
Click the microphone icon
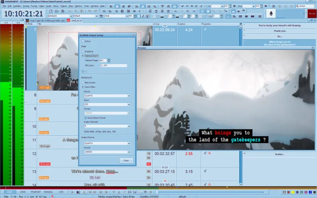[x=271, y=14]
